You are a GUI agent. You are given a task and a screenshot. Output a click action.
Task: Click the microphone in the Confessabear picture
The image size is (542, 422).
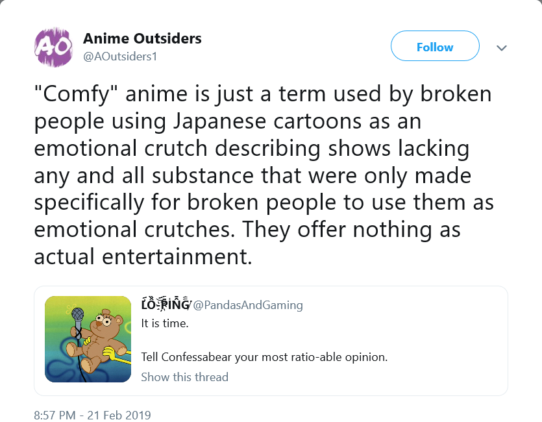(x=78, y=316)
